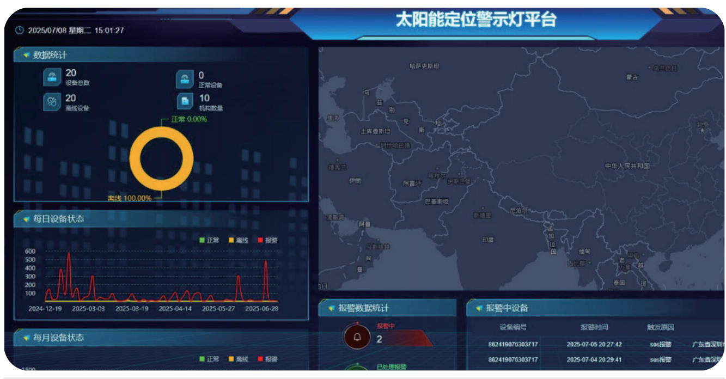726x379 pixels.
Task: Click the 2025-03-19 x-axis date label
Action: click(x=131, y=309)
